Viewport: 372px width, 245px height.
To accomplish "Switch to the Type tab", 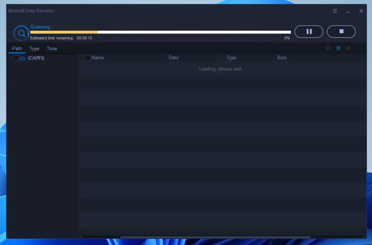I will pyautogui.click(x=34, y=49).
